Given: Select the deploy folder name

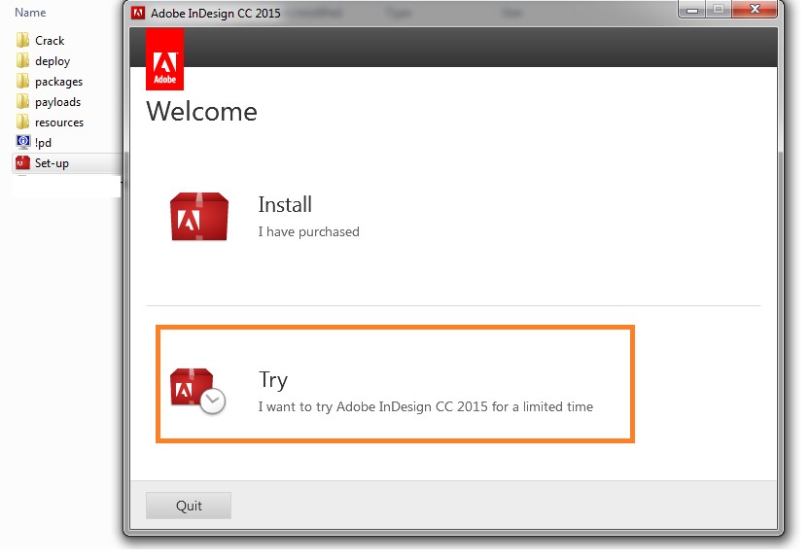Looking at the screenshot, I should (53, 61).
